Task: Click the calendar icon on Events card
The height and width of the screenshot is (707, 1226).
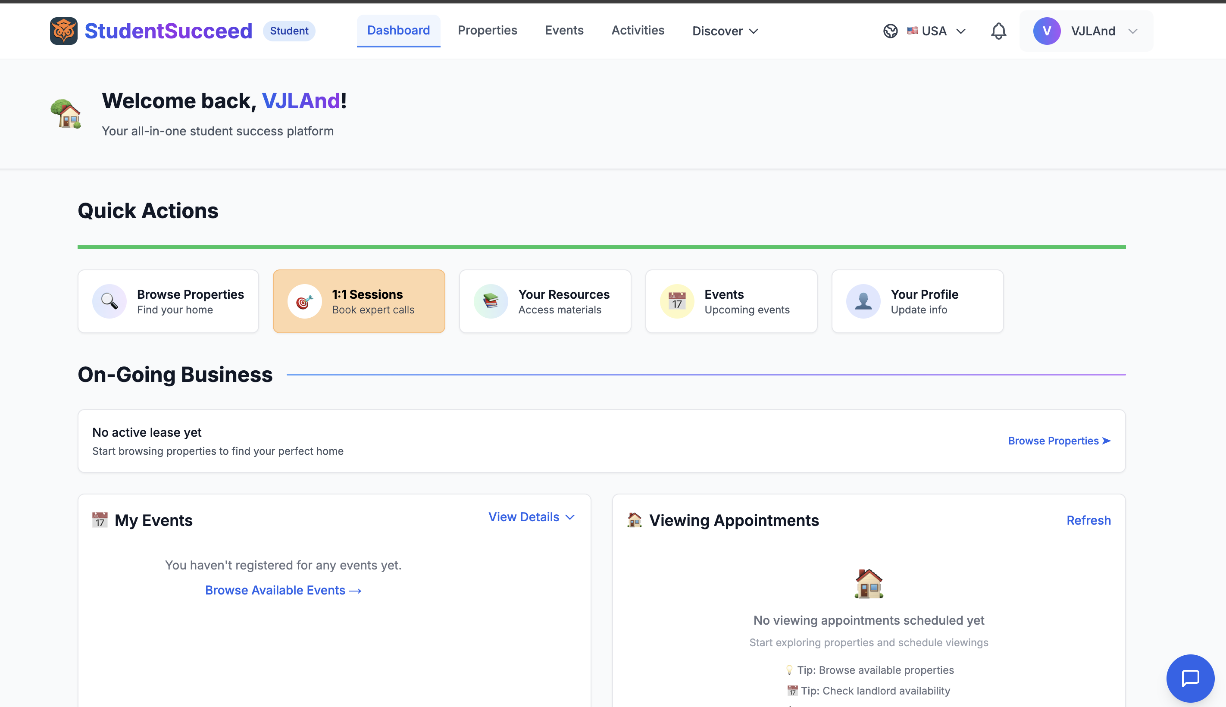Action: coord(677,301)
